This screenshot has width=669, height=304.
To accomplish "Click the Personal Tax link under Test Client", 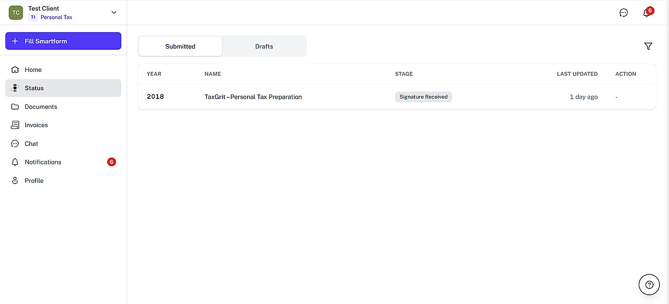I will tap(56, 17).
